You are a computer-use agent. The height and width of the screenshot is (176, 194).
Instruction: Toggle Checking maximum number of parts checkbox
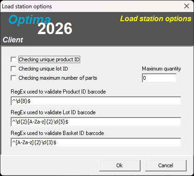point(13,78)
